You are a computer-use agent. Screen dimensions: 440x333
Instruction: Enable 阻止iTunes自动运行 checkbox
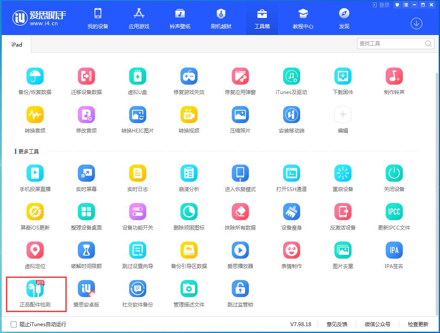pos(14,324)
